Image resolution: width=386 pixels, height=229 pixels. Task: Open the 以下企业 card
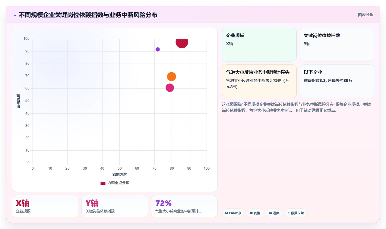point(337,81)
